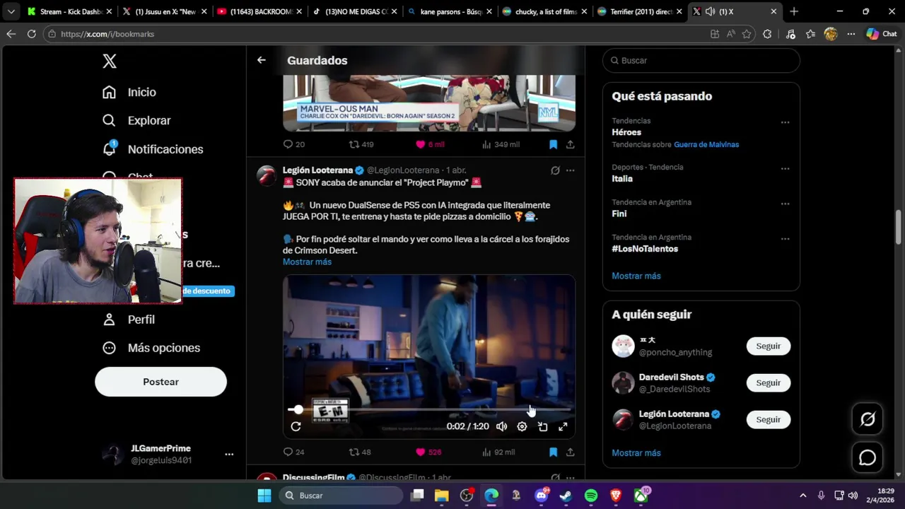The width and height of the screenshot is (905, 509).
Task: Open Legión Looterana post avatar
Action: click(267, 175)
